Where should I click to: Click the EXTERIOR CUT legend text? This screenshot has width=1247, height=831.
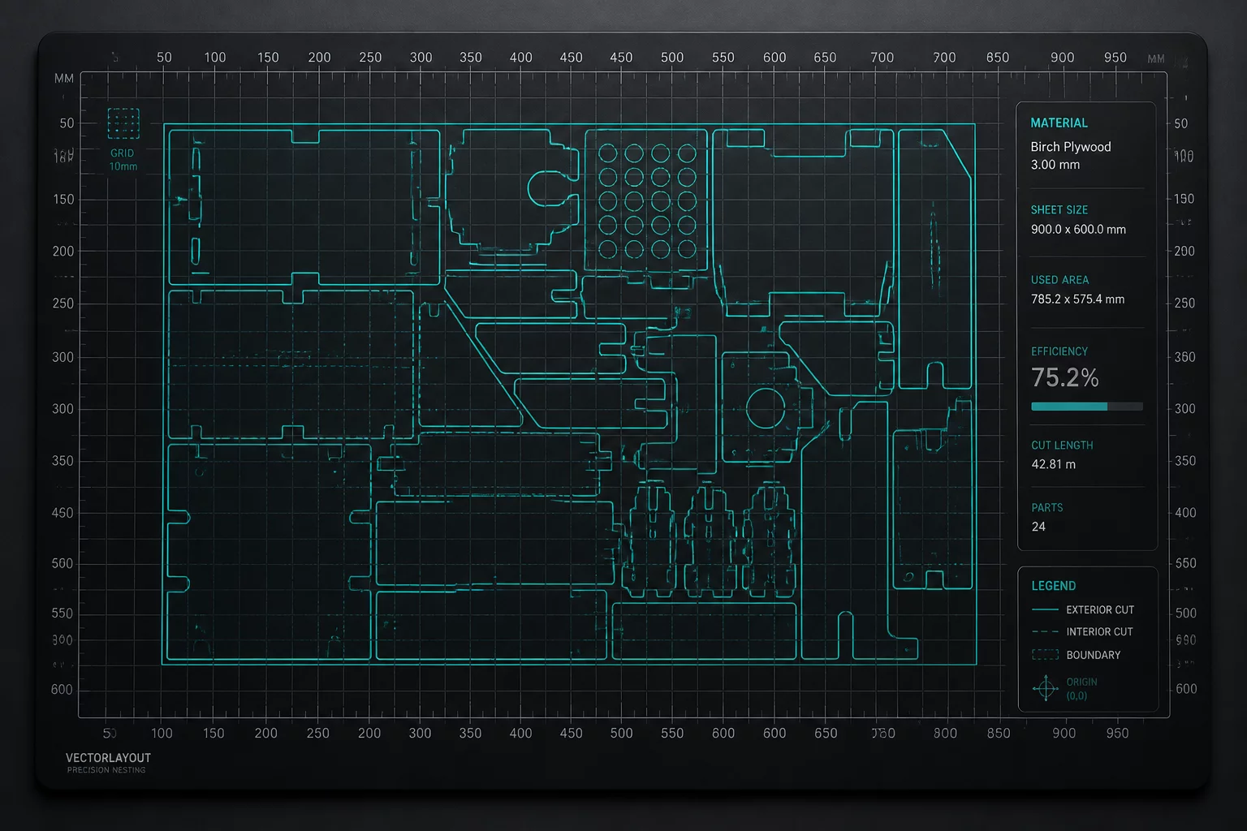coord(1100,609)
